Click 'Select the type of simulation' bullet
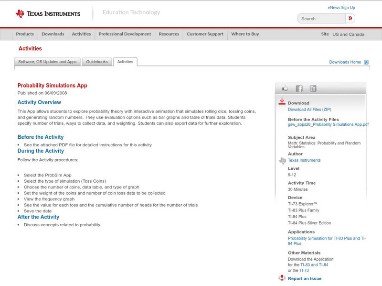This screenshot has height=286, width=382. coord(65,181)
